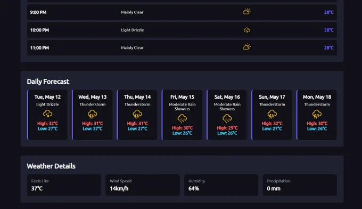Click the 'Precipitation' label
This screenshot has width=362, height=209.
coord(278,181)
